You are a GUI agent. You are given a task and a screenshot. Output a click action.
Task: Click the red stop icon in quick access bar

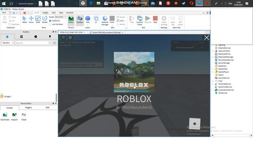click(x=25, y=13)
